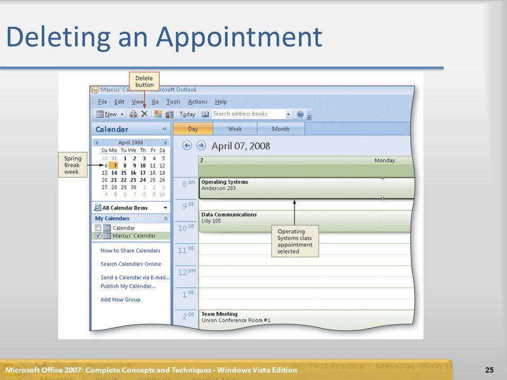Collapse the My Calendars group
507x380 pixels.
click(x=165, y=218)
